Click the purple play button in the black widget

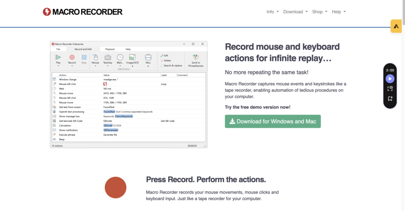pyautogui.click(x=390, y=78)
